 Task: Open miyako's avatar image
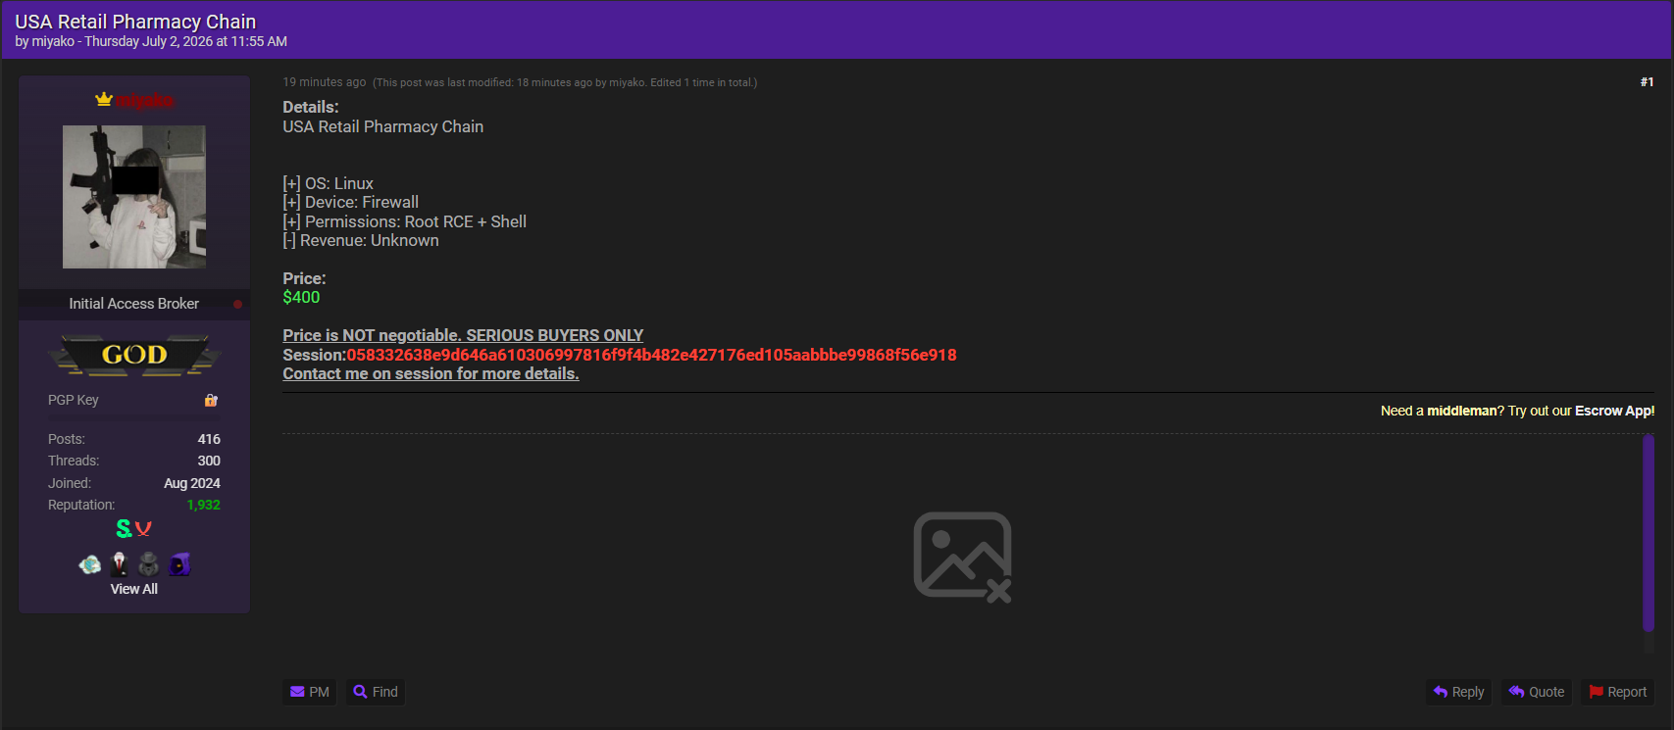point(134,197)
